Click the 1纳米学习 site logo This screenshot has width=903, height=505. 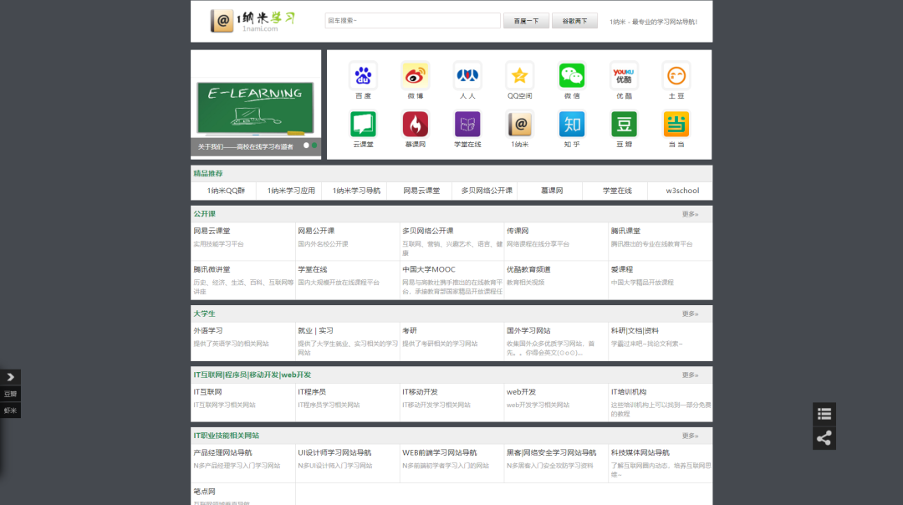253,21
